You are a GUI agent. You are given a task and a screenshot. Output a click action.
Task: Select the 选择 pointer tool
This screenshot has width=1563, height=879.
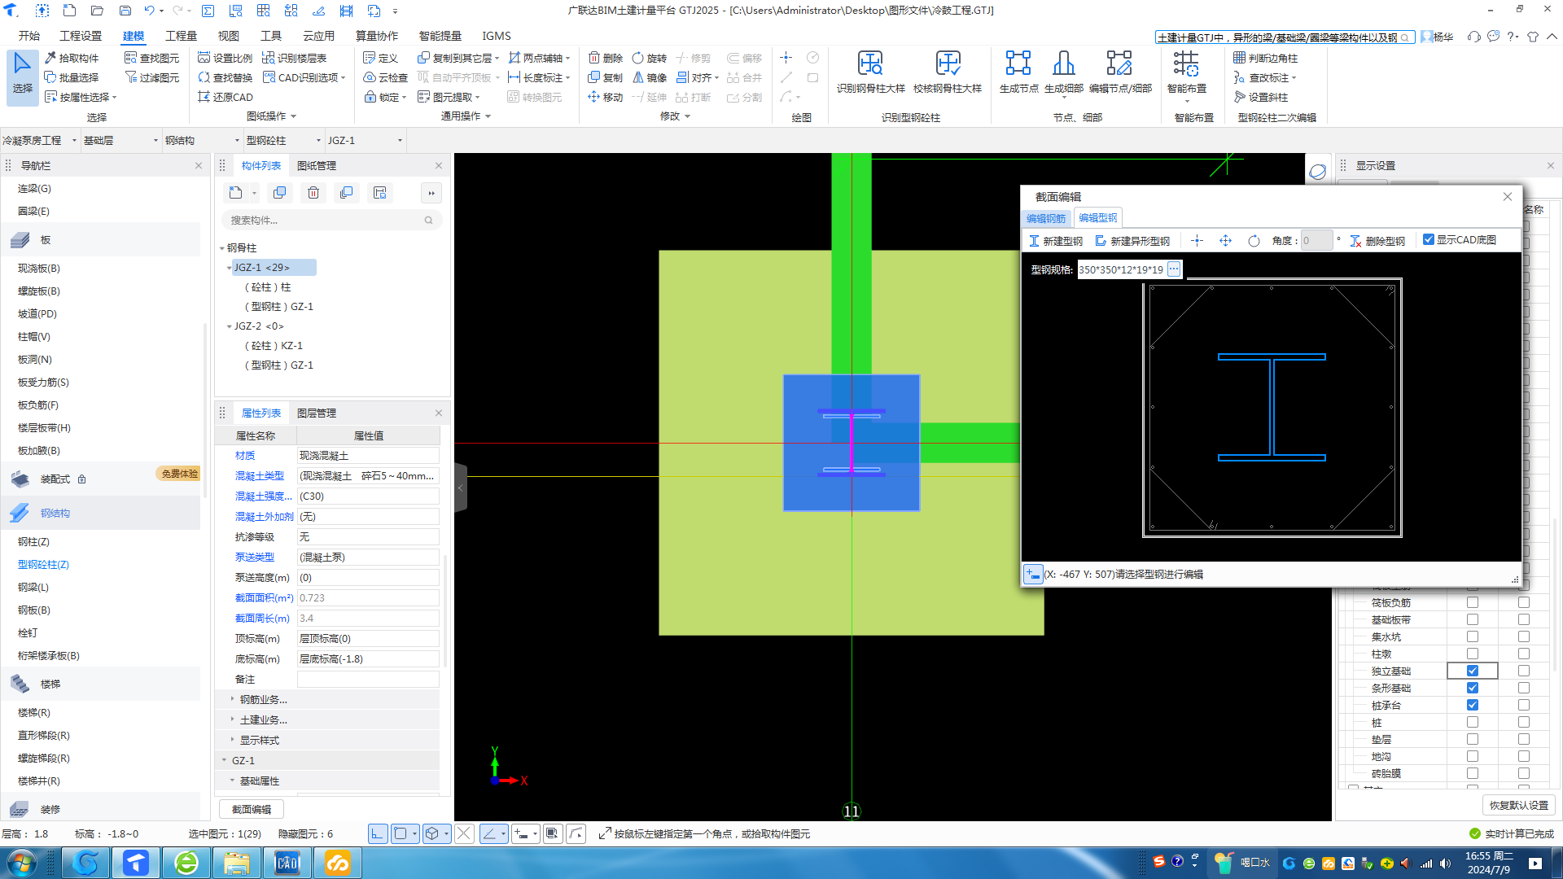pos(22,77)
